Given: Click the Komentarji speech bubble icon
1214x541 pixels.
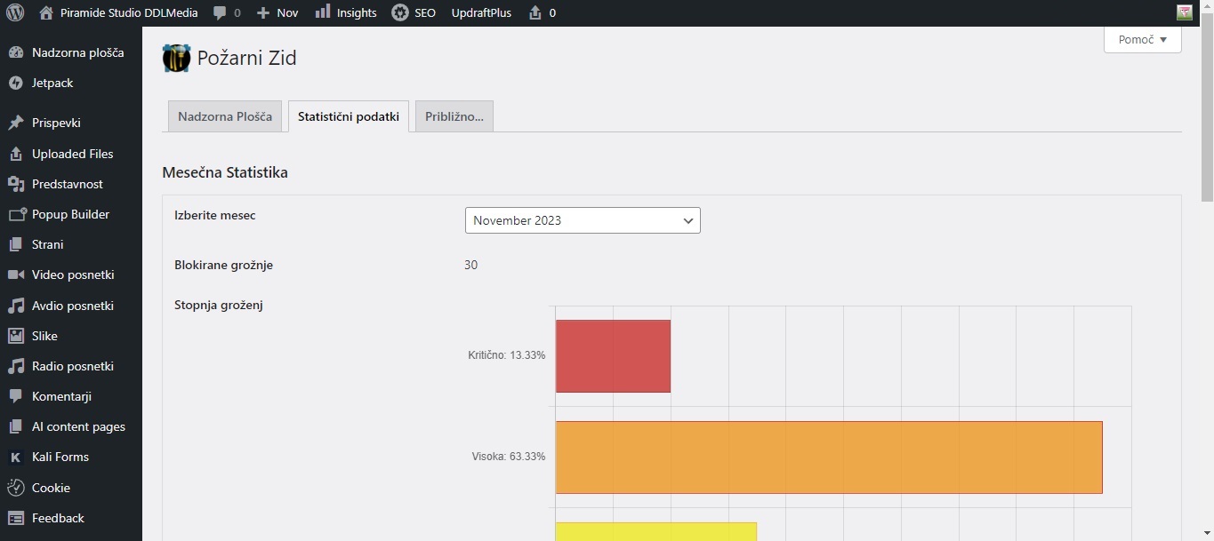Looking at the screenshot, I should (15, 396).
